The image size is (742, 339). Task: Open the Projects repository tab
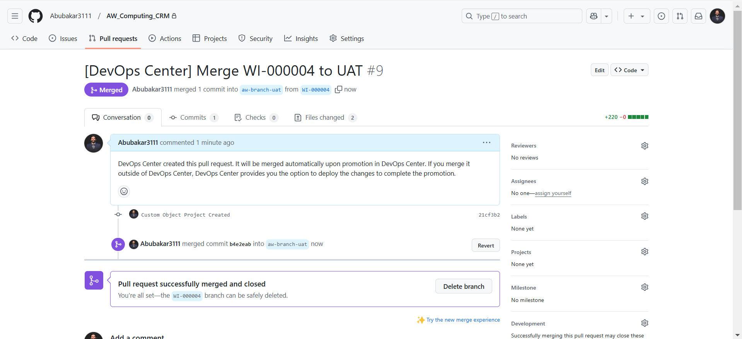pos(210,39)
